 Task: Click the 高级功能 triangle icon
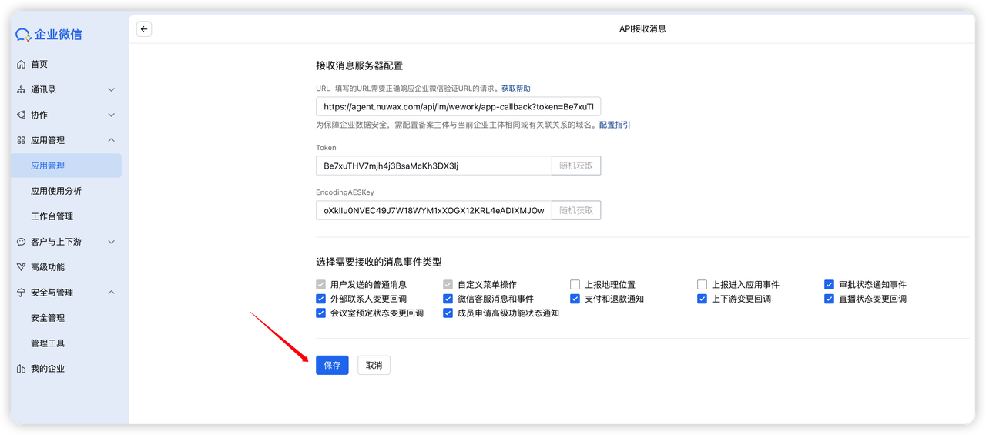coord(22,268)
